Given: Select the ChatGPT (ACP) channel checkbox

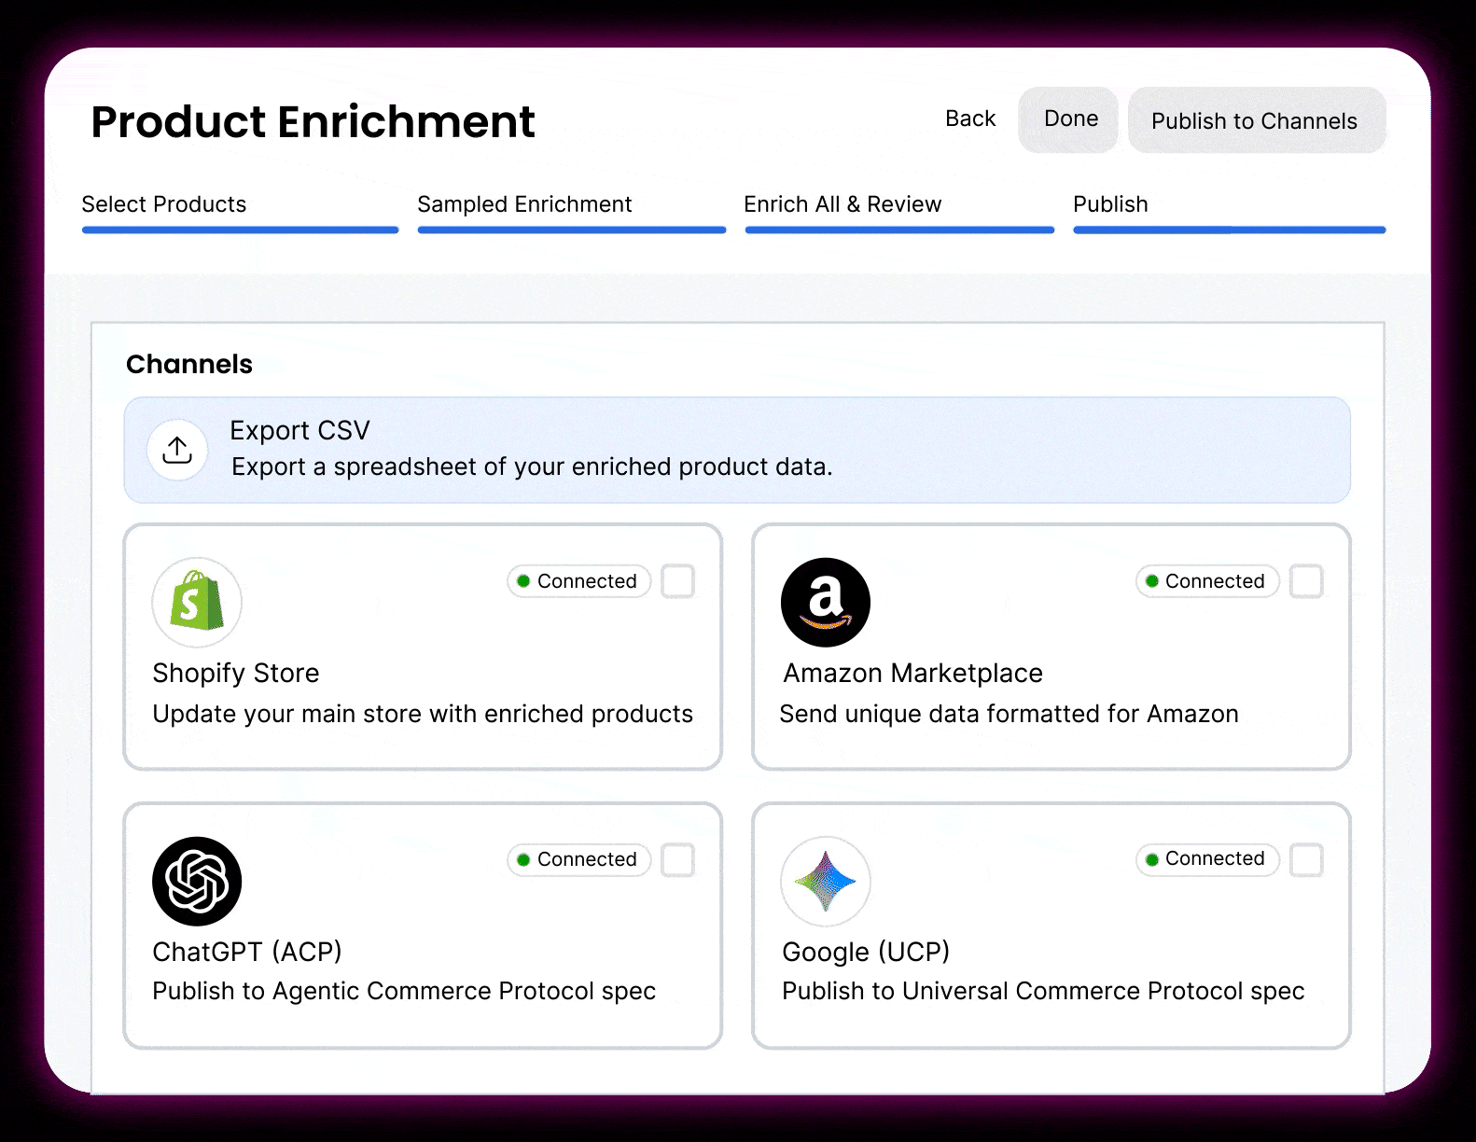Looking at the screenshot, I should [x=678, y=859].
